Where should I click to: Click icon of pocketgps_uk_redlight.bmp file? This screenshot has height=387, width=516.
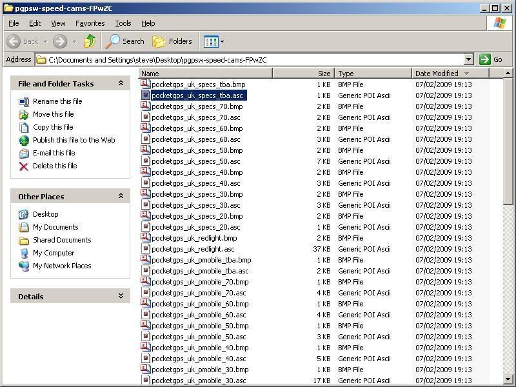[146, 237]
